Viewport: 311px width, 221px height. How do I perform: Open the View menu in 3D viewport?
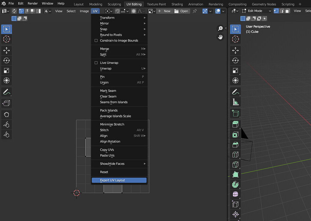point(297,11)
